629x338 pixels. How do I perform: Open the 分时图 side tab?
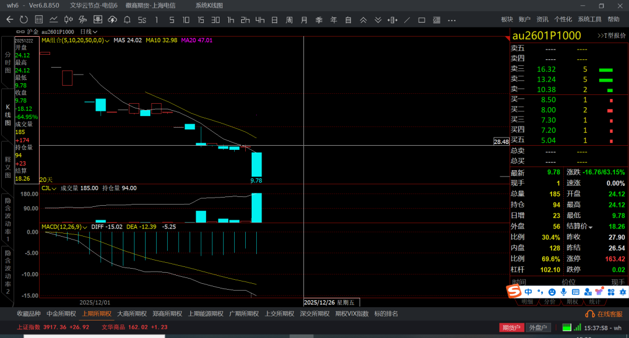coord(8,62)
